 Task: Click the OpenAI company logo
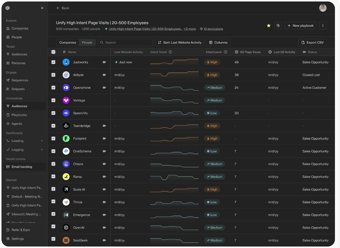tap(66, 228)
